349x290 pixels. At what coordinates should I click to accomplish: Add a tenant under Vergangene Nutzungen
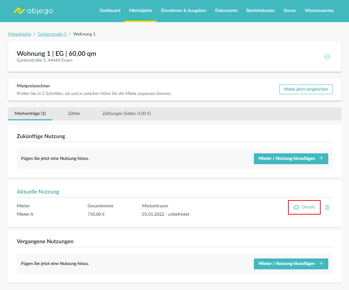(x=291, y=264)
